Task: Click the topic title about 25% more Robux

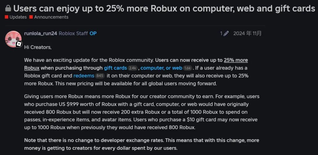Action: (x=164, y=9)
